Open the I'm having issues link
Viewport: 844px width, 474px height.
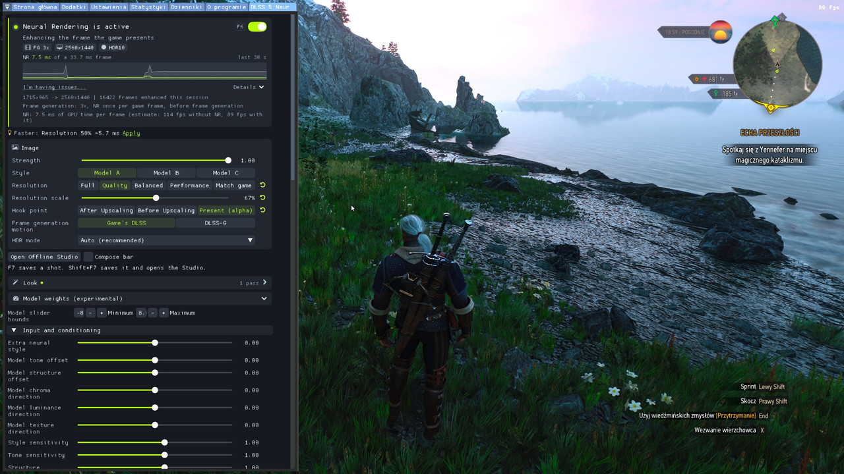tap(54, 87)
